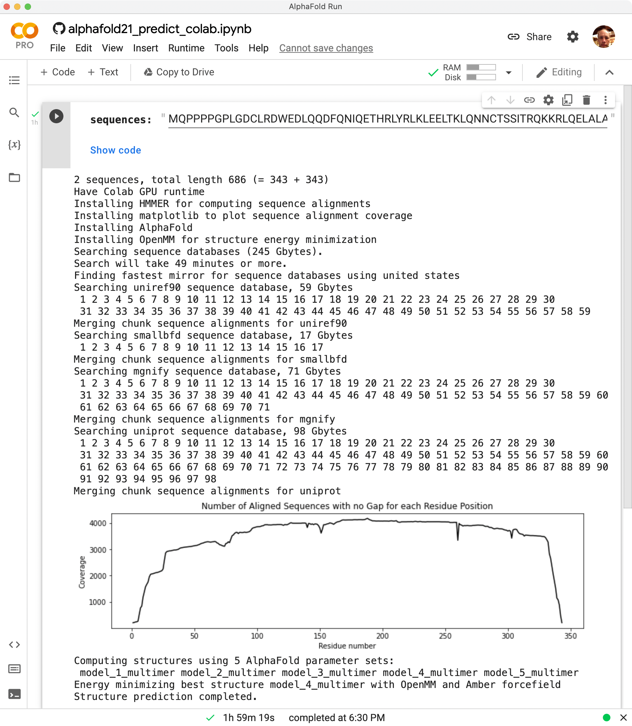The height and width of the screenshot is (726, 632).
Task: Delete the current cell
Action: (x=586, y=100)
